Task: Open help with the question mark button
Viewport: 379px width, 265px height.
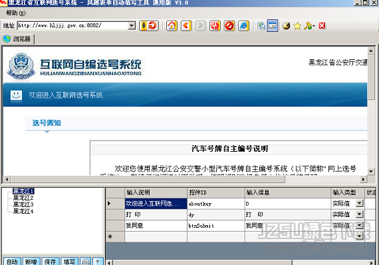Action: [x=98, y=262]
